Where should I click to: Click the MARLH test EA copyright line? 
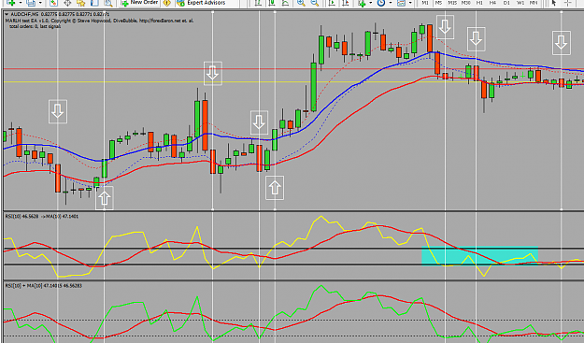99,21
